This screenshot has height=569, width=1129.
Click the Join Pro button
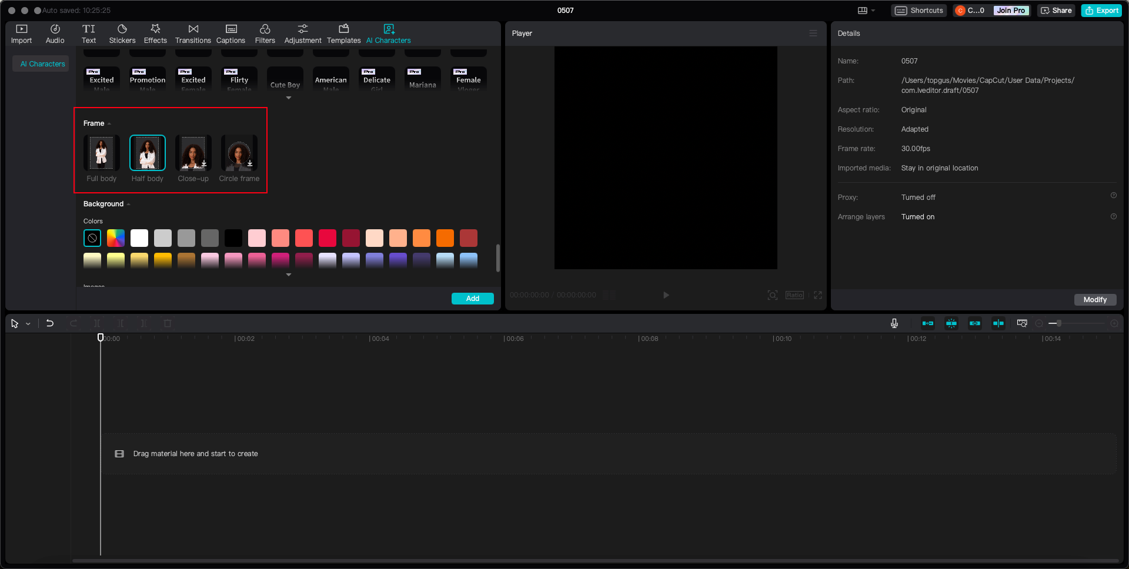pos(1011,11)
